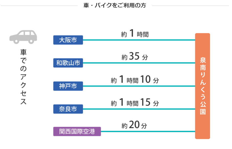Select the 和歌山市 blue label
Screen dimensions: 232x149
[68, 63]
